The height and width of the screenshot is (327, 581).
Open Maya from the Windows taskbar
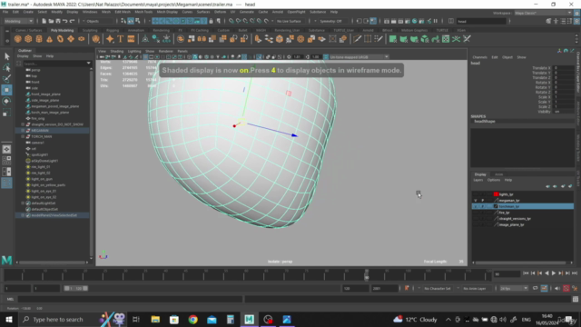(249, 319)
